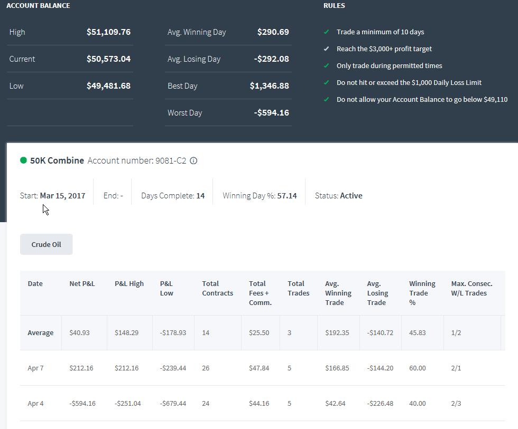Viewport: 518px width, 429px height.
Task: Click the P&L High column header
Action: pos(129,283)
